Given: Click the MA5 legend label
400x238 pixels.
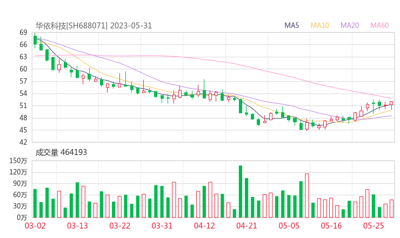Looking at the screenshot, I should click(291, 25).
